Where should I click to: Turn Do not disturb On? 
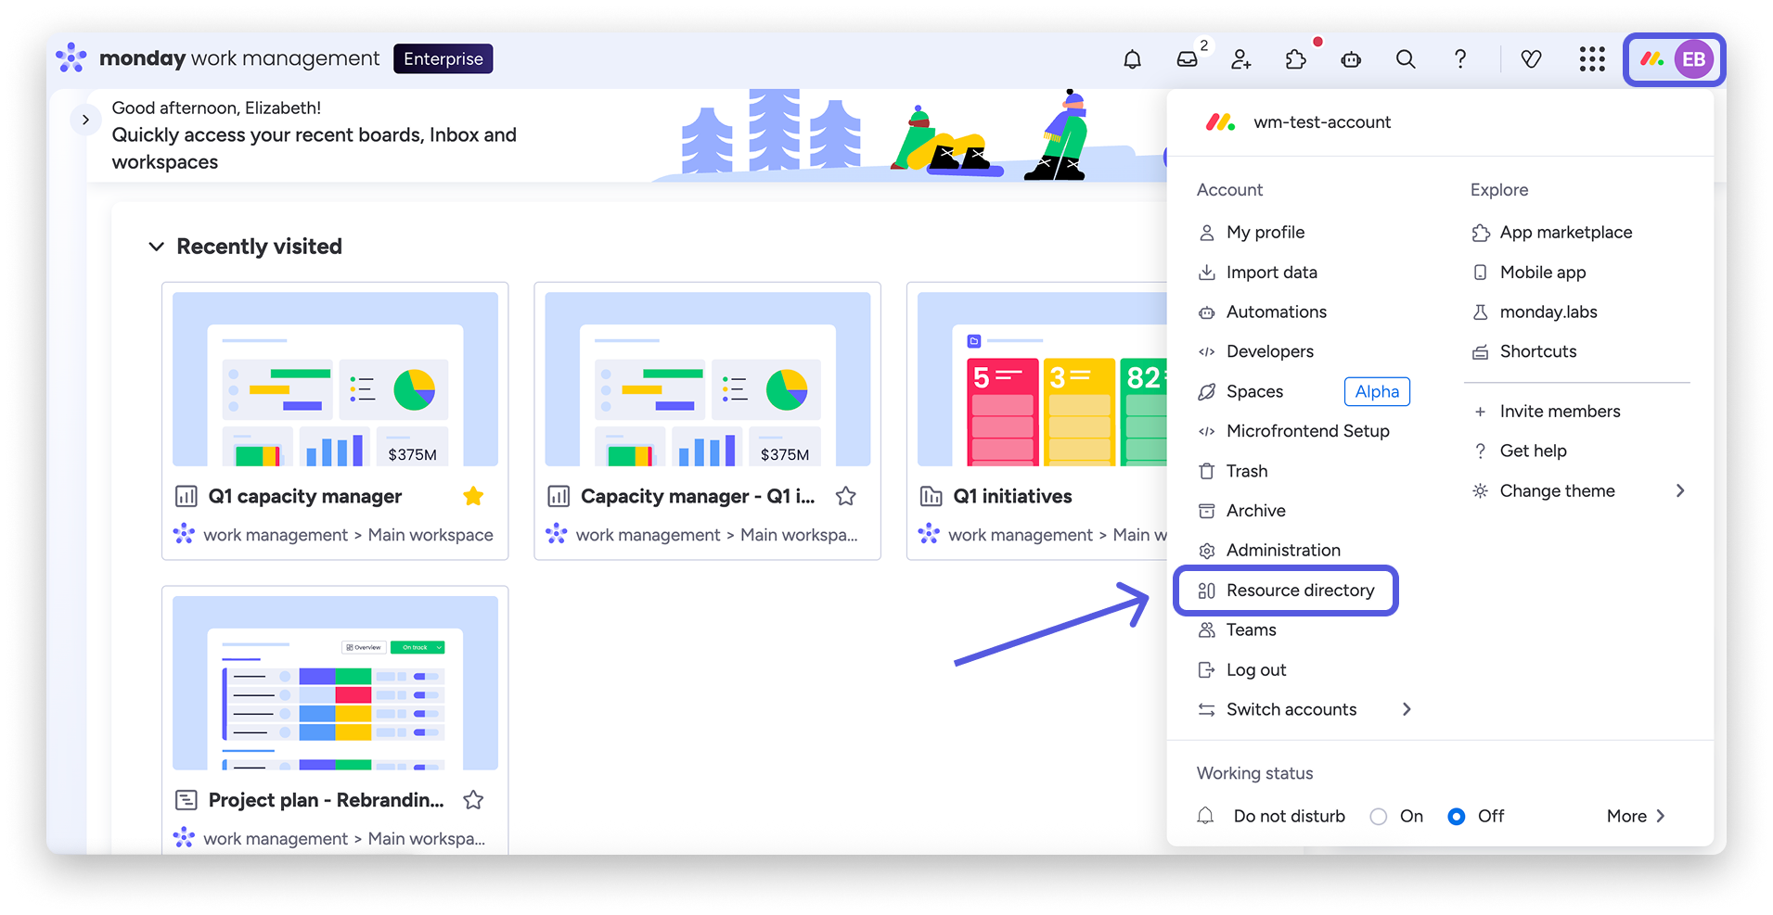click(1379, 817)
